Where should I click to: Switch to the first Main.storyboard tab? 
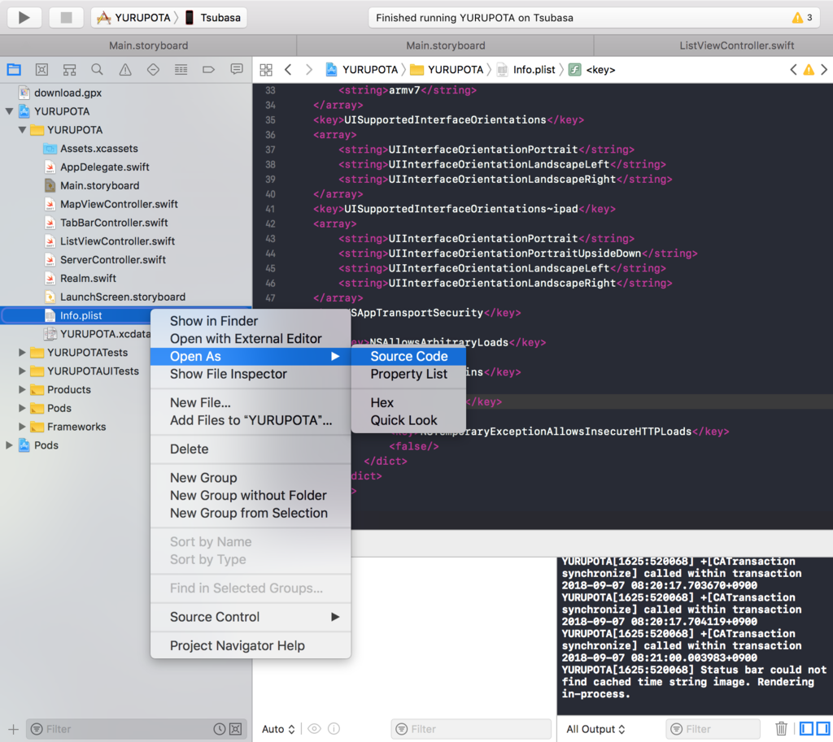point(148,46)
